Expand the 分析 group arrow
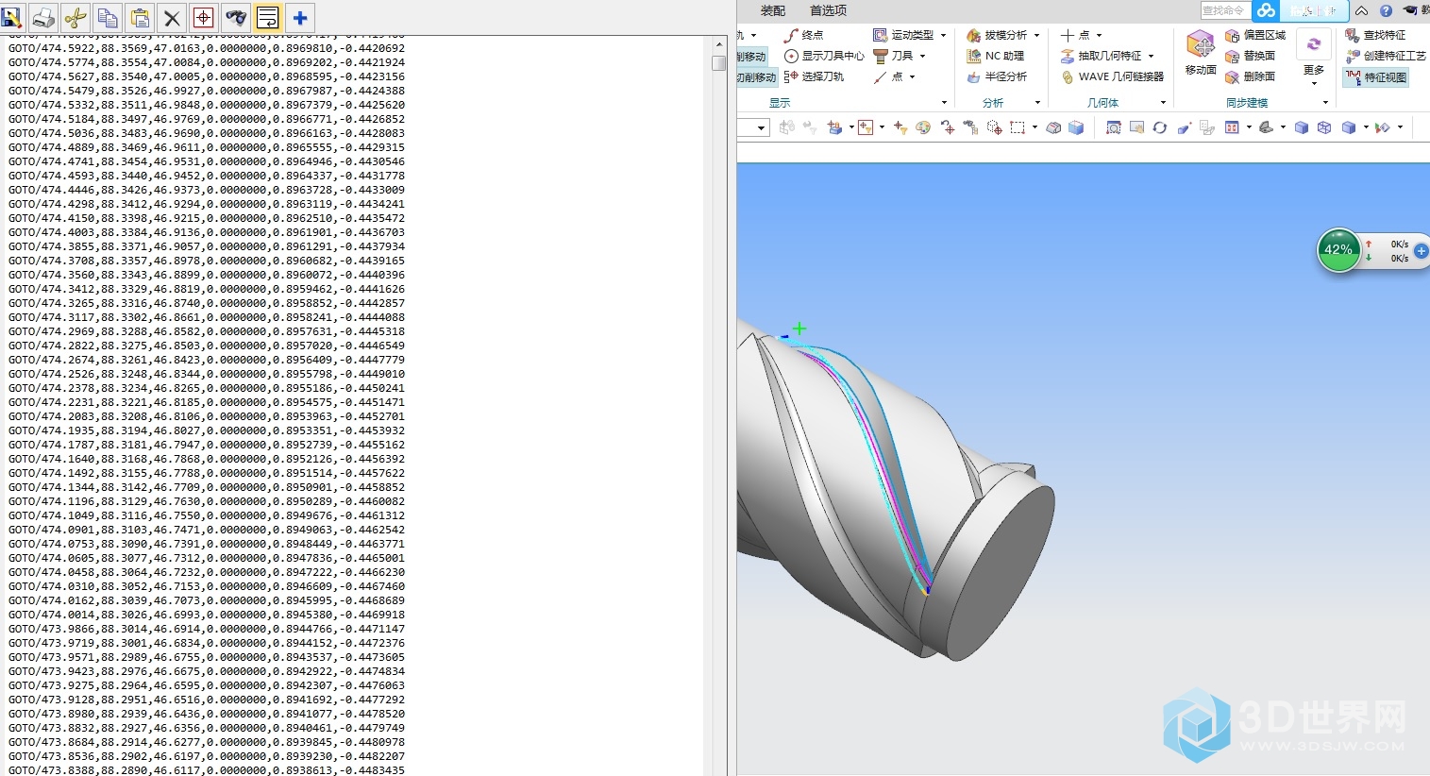Screen dimensions: 1430x776 tap(1037, 103)
